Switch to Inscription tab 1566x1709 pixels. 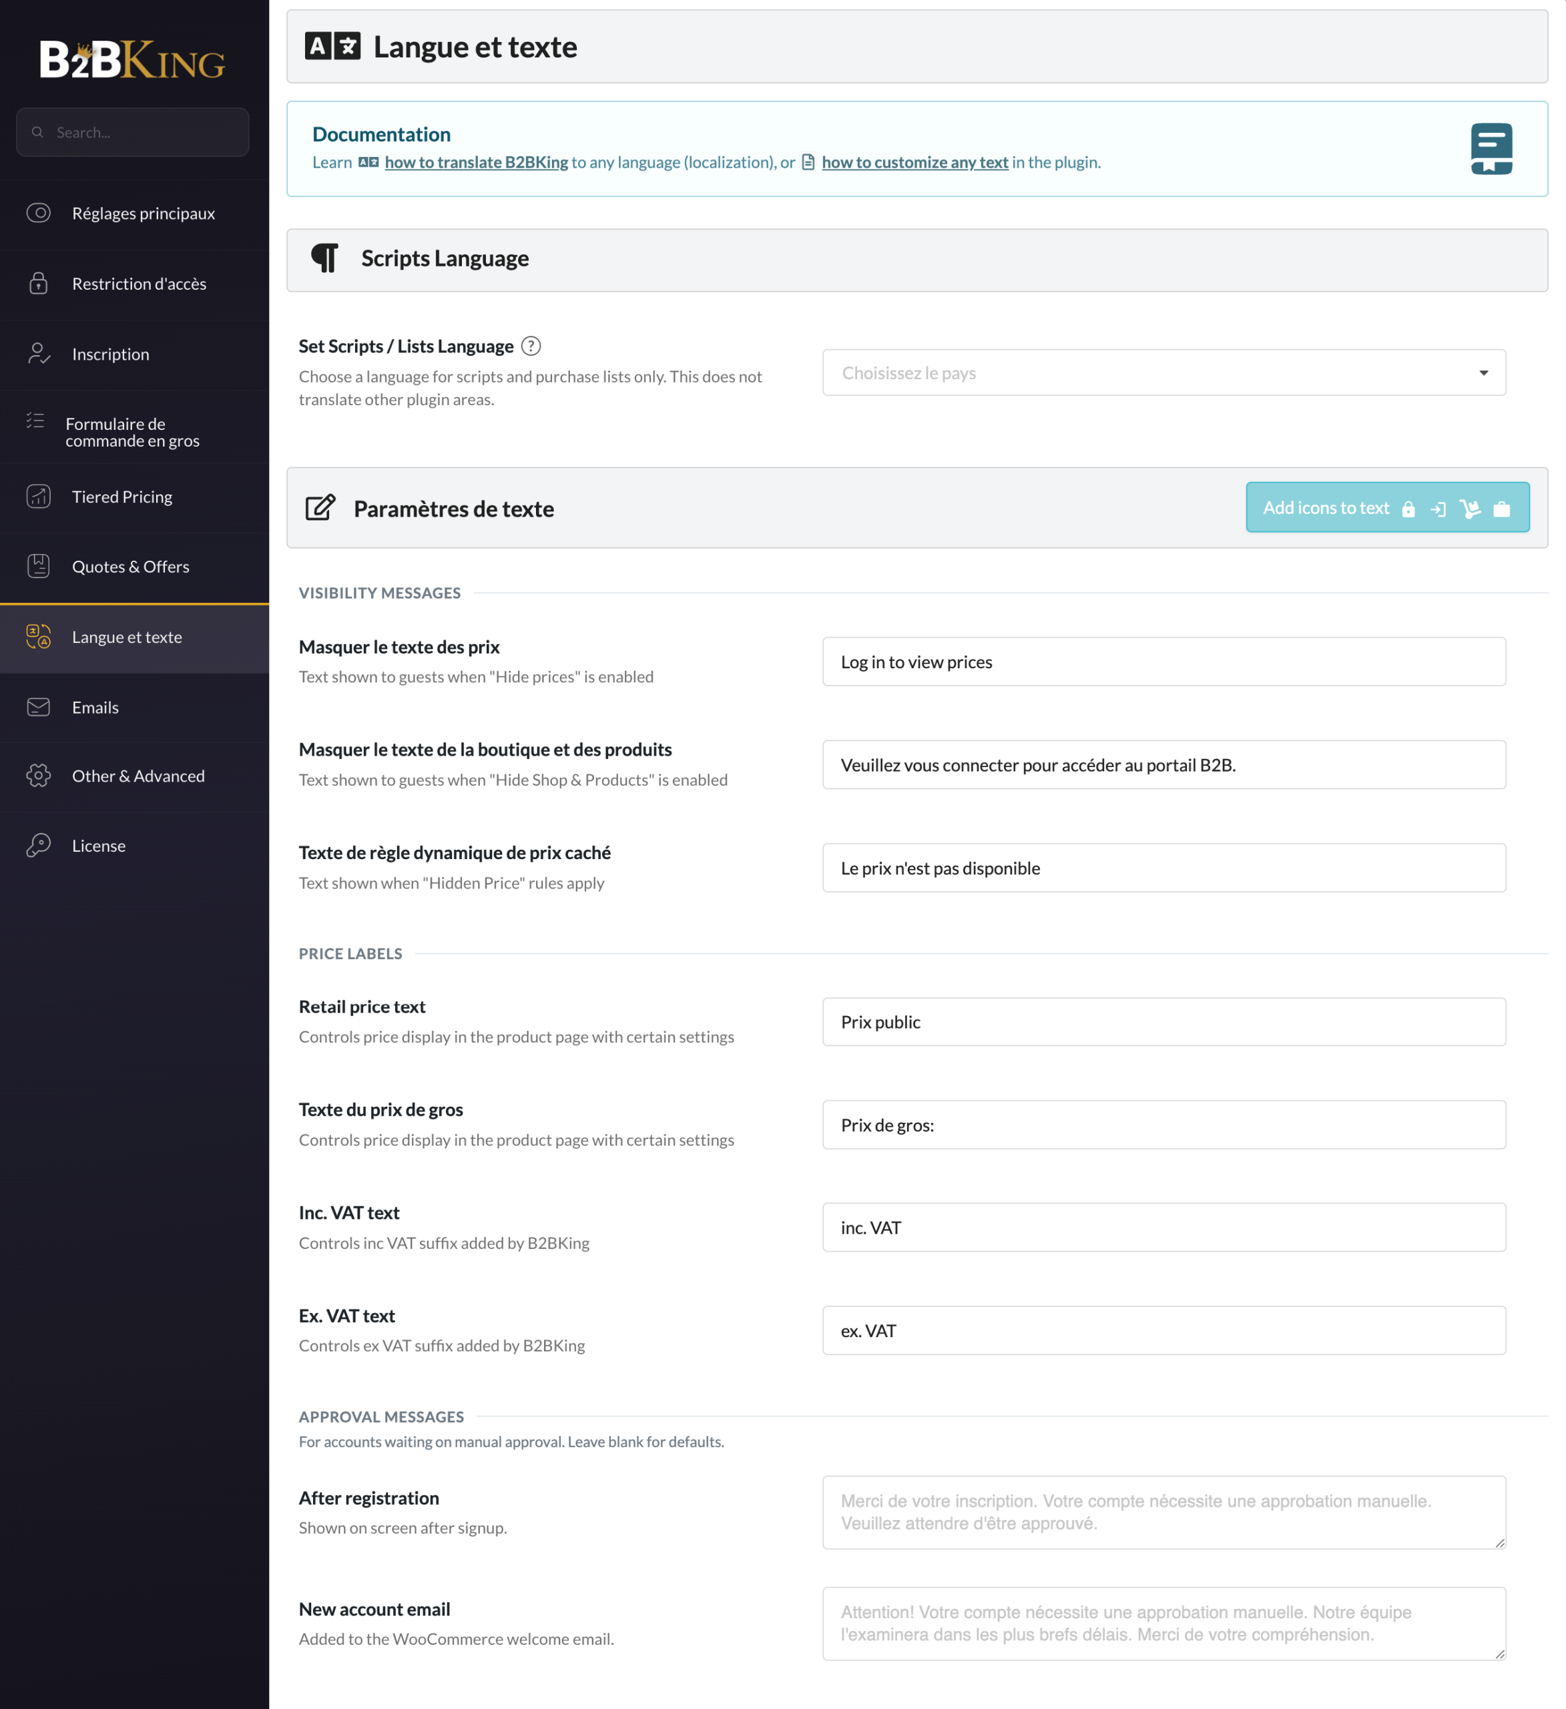point(134,354)
